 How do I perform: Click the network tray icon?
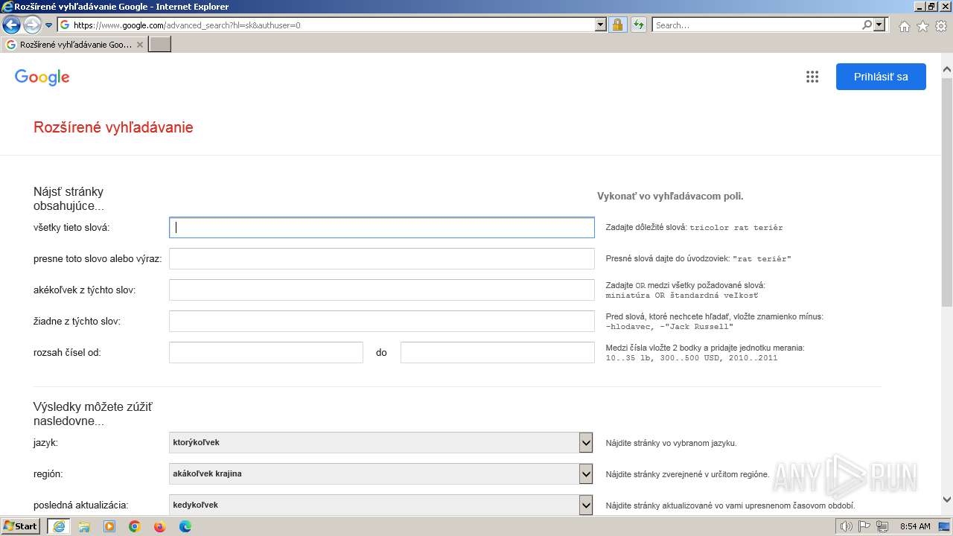click(x=882, y=526)
